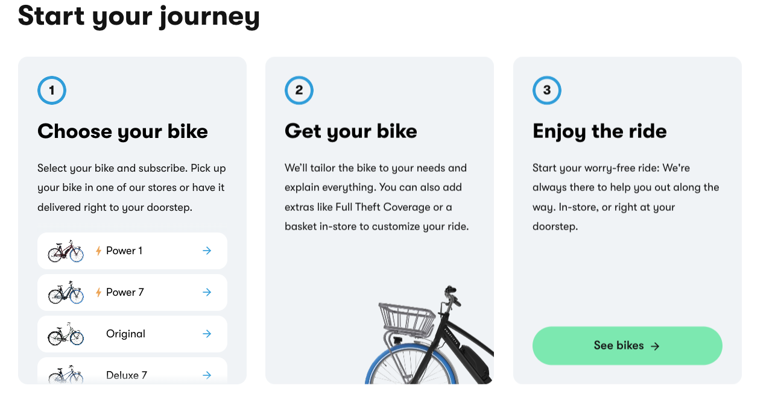Click the arrow icon on Power 1 row
The height and width of the screenshot is (400, 781).
coord(207,251)
